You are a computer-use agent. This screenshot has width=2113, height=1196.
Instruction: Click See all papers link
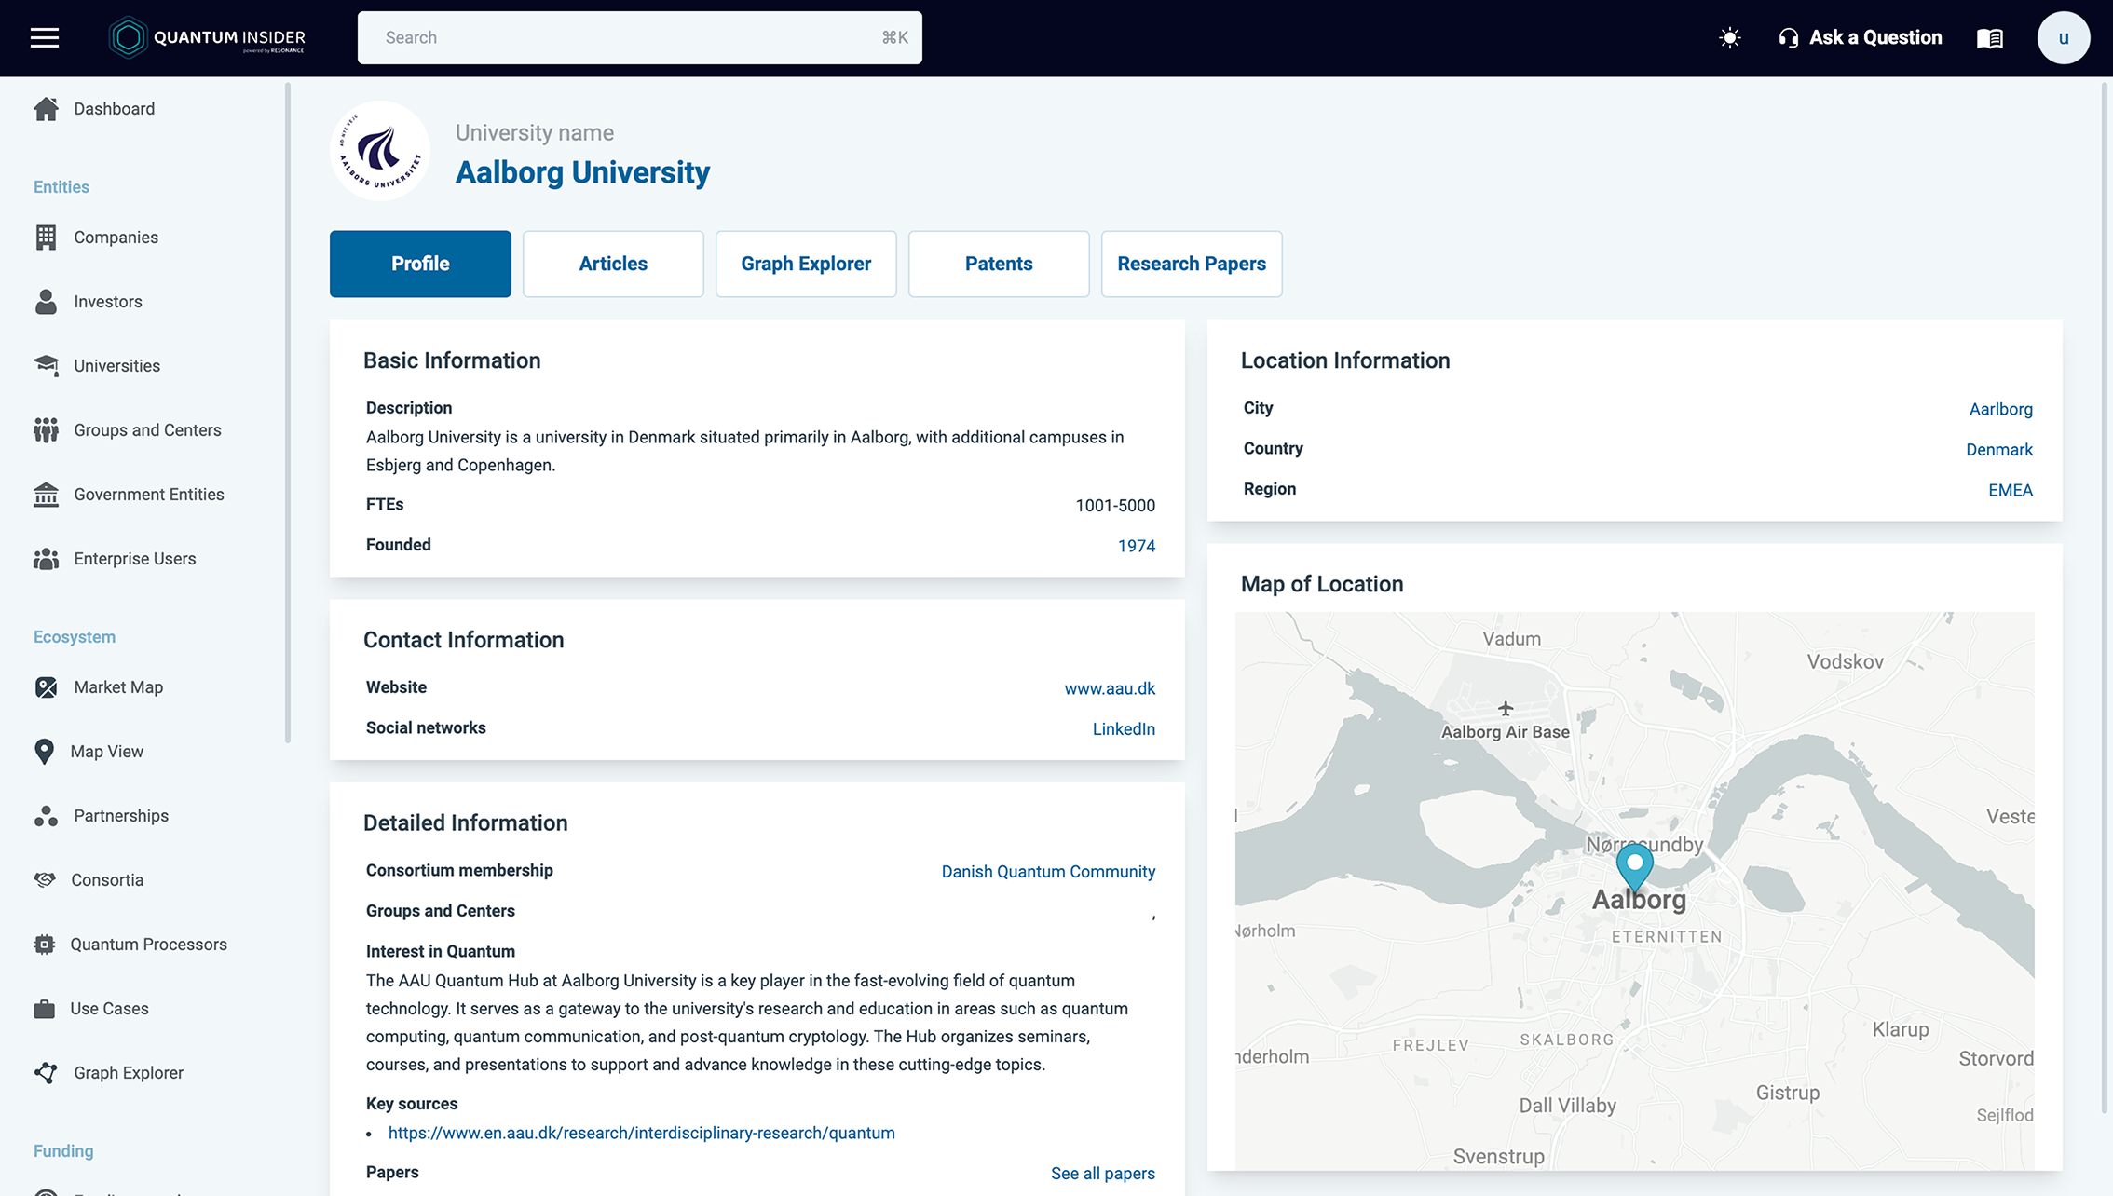pos(1103,1174)
